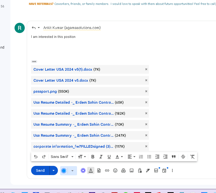The image size is (216, 193).
Task: Insert a numbered list
Action: pyautogui.click(x=141, y=157)
